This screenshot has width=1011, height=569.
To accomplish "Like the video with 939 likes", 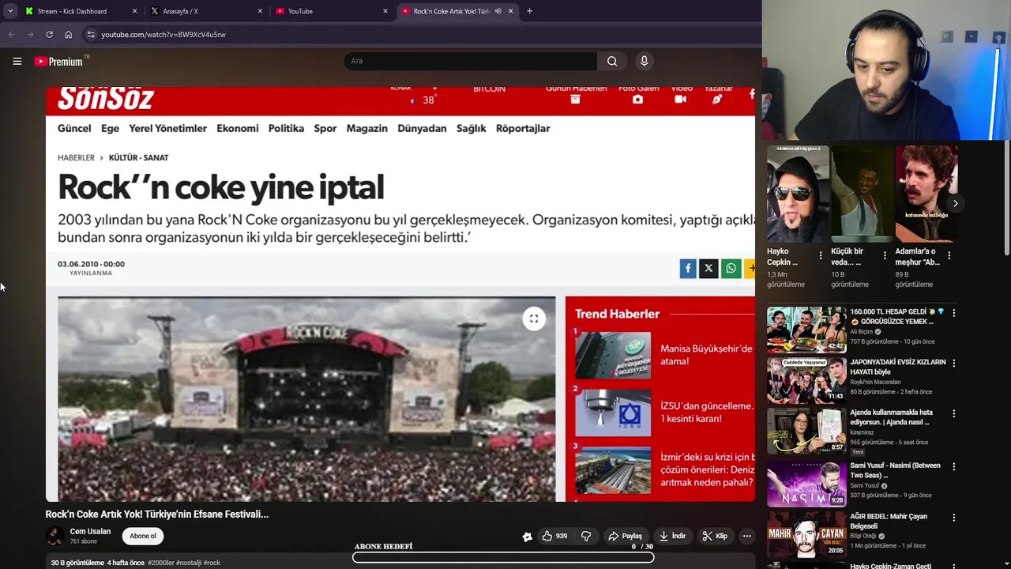I will tap(554, 536).
